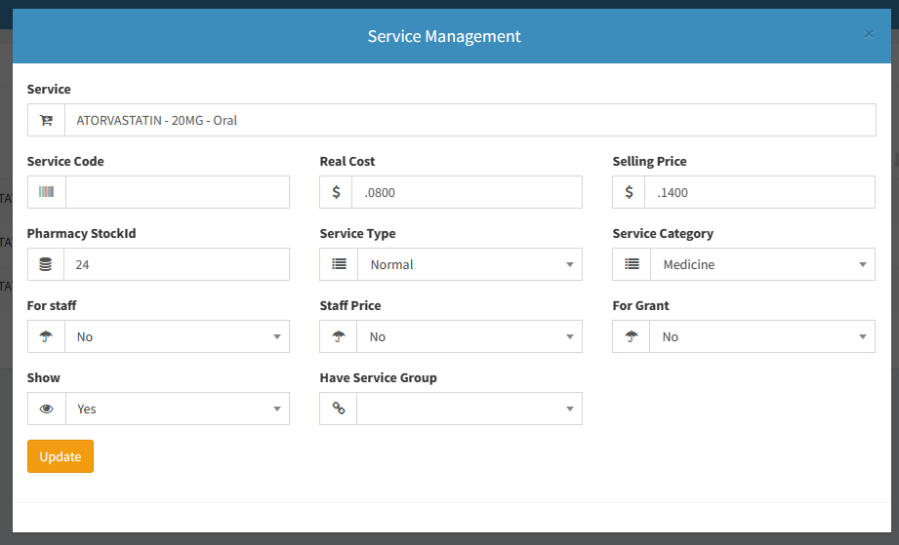Image resolution: width=899 pixels, height=545 pixels.
Task: Click the eye icon beside Show
Action: click(x=46, y=409)
